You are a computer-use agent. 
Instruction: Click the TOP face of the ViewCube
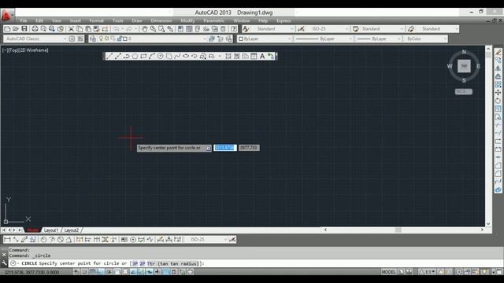(464, 66)
